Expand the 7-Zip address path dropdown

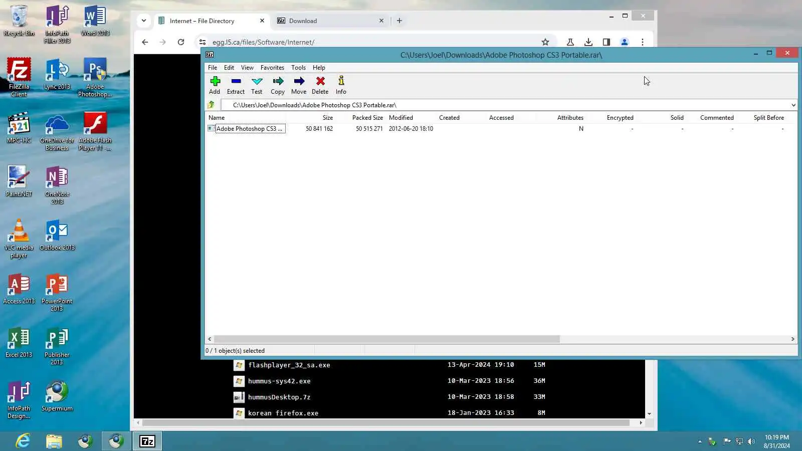pos(793,105)
